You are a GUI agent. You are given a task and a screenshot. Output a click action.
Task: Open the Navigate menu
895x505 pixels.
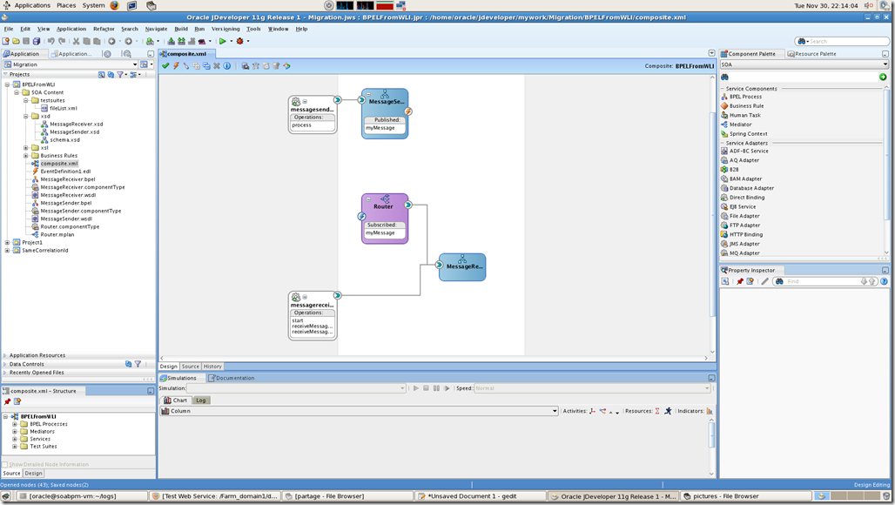(156, 29)
